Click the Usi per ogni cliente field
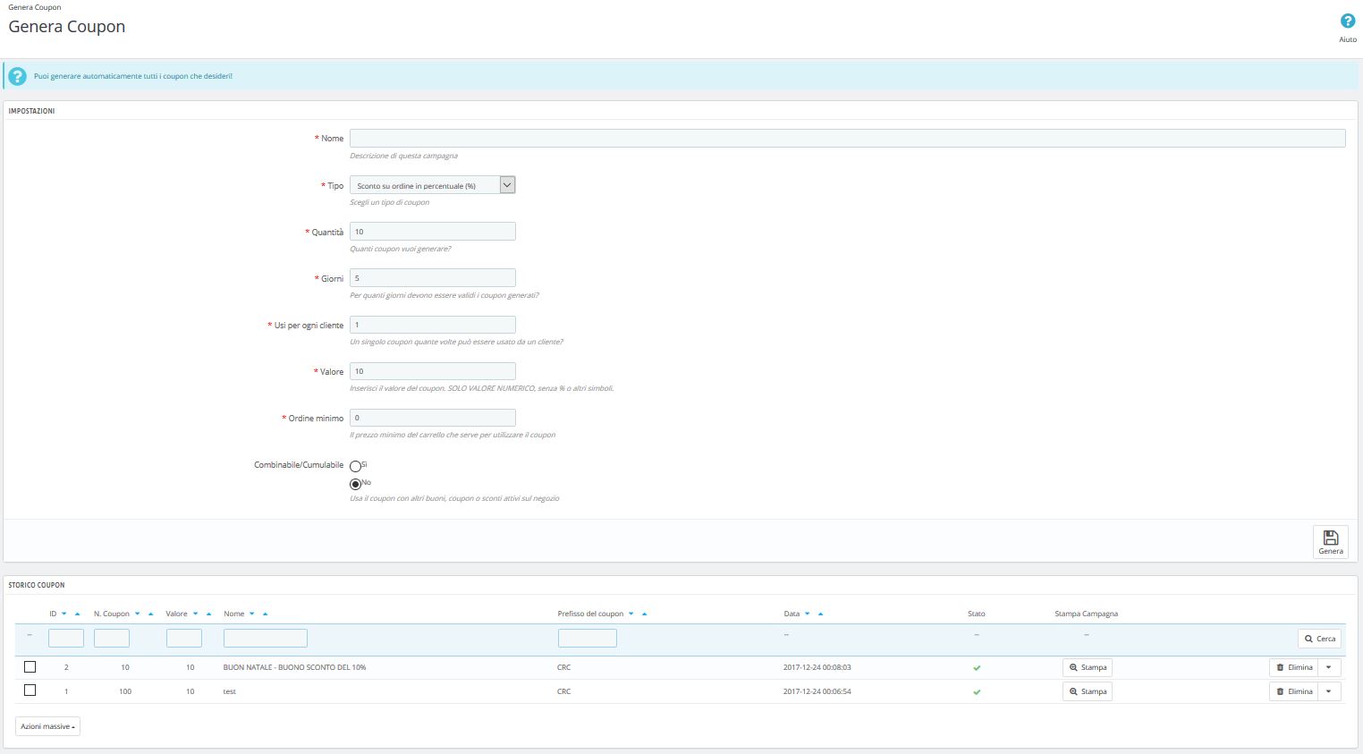This screenshot has height=754, width=1363. point(432,325)
